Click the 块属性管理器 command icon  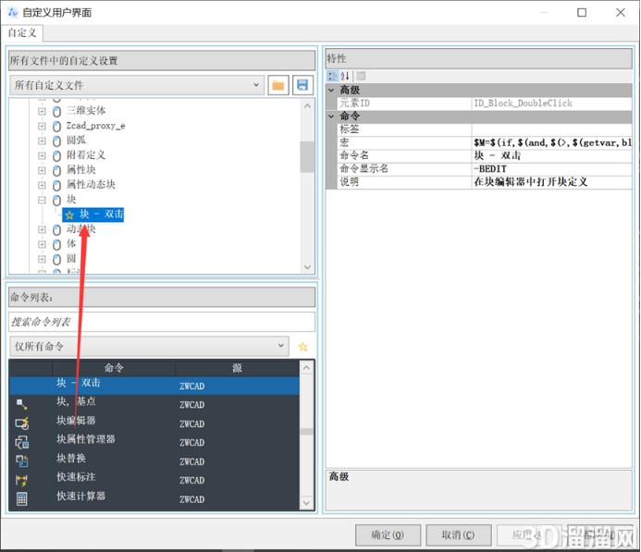(x=21, y=442)
